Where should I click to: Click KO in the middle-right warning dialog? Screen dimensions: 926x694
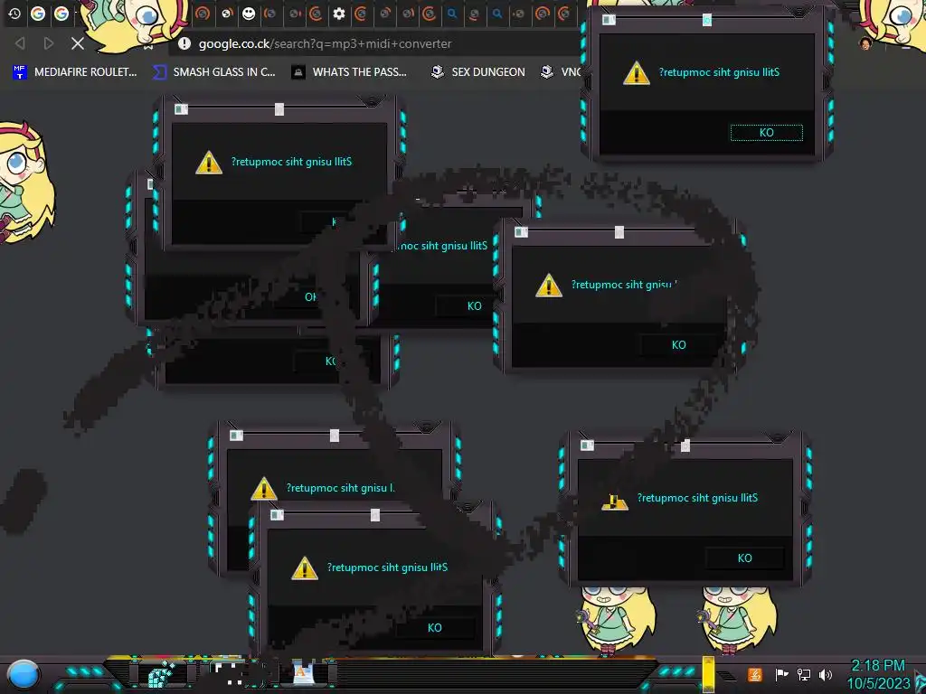point(678,344)
